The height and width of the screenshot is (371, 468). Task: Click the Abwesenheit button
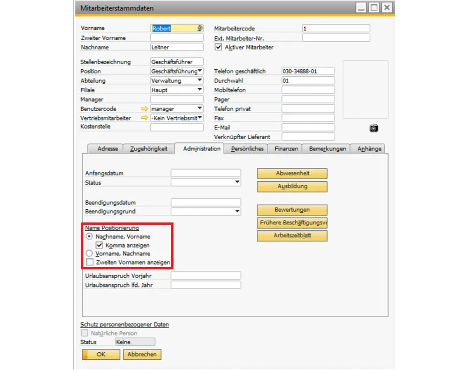pos(292,173)
